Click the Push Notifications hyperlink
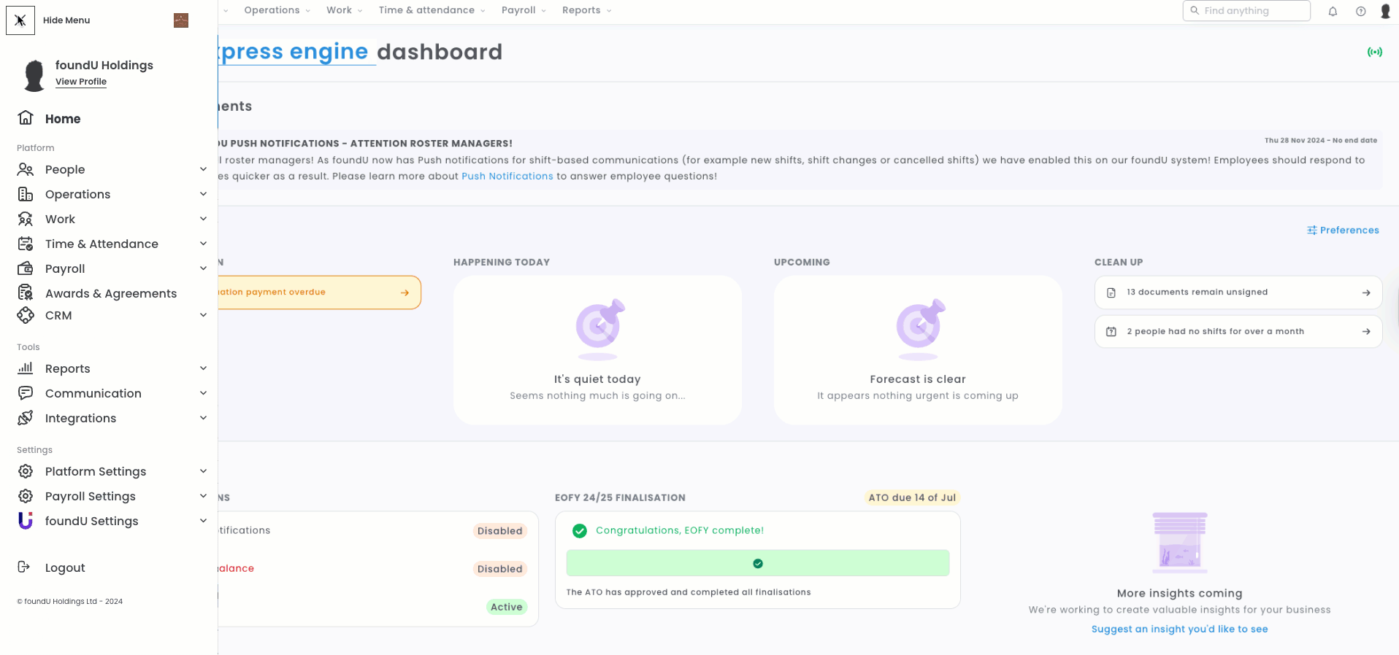Viewport: 1399px width, 655px height. coord(507,177)
